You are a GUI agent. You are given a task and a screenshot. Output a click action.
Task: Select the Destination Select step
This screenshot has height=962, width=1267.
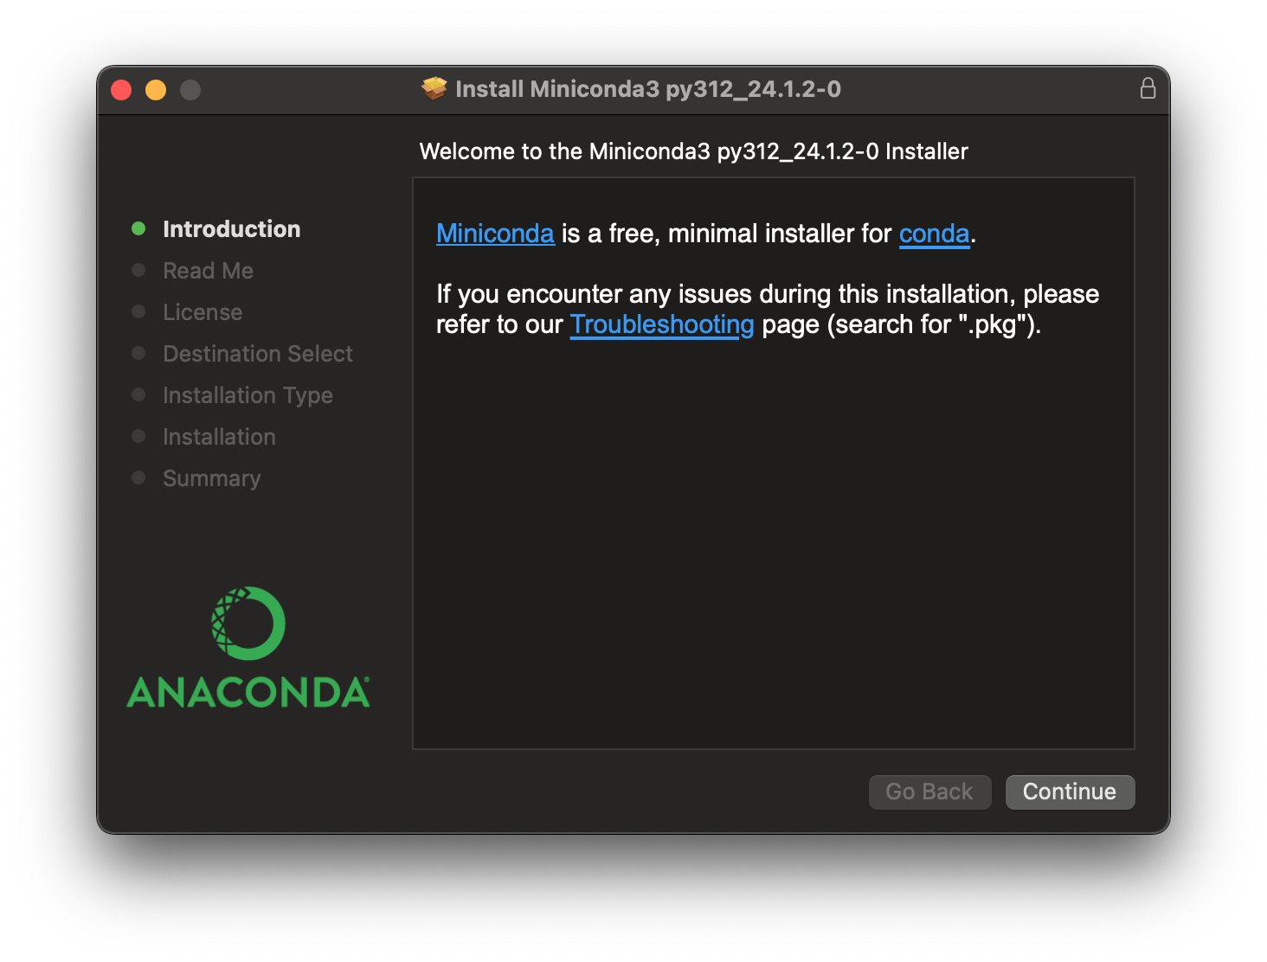[x=258, y=354]
